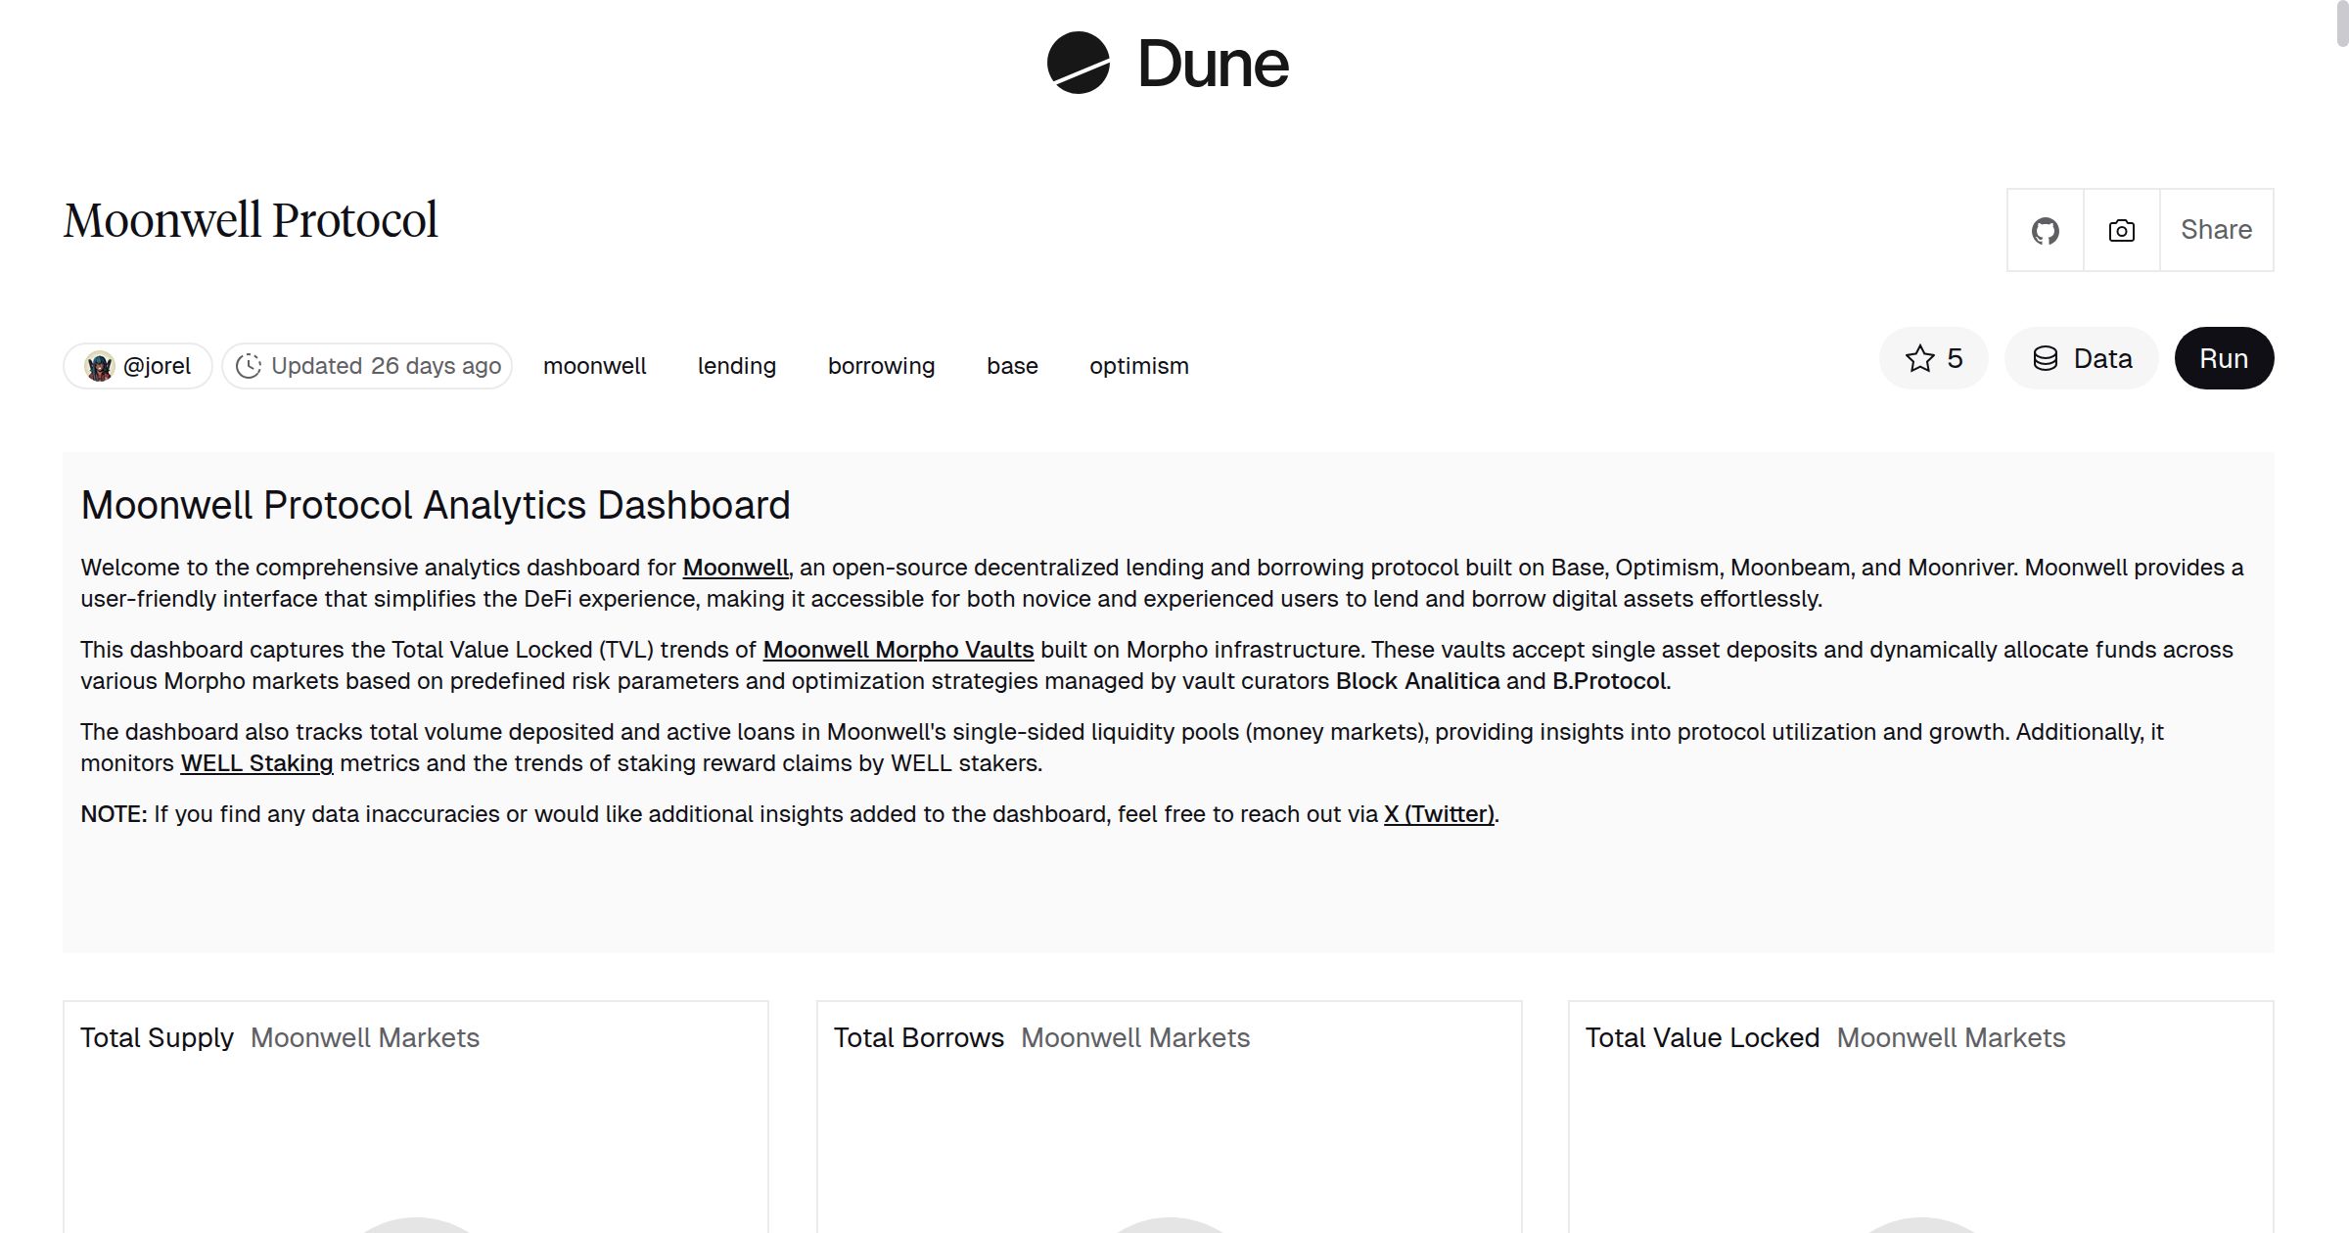Open the GitHub repository icon
The height and width of the screenshot is (1233, 2349).
[2045, 229]
